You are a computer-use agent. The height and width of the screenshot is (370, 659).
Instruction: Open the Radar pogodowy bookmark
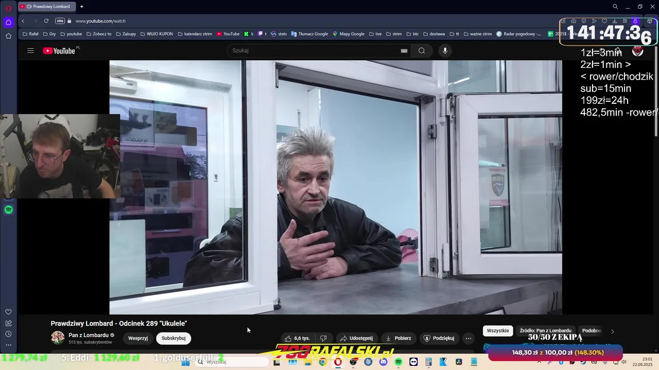(519, 34)
